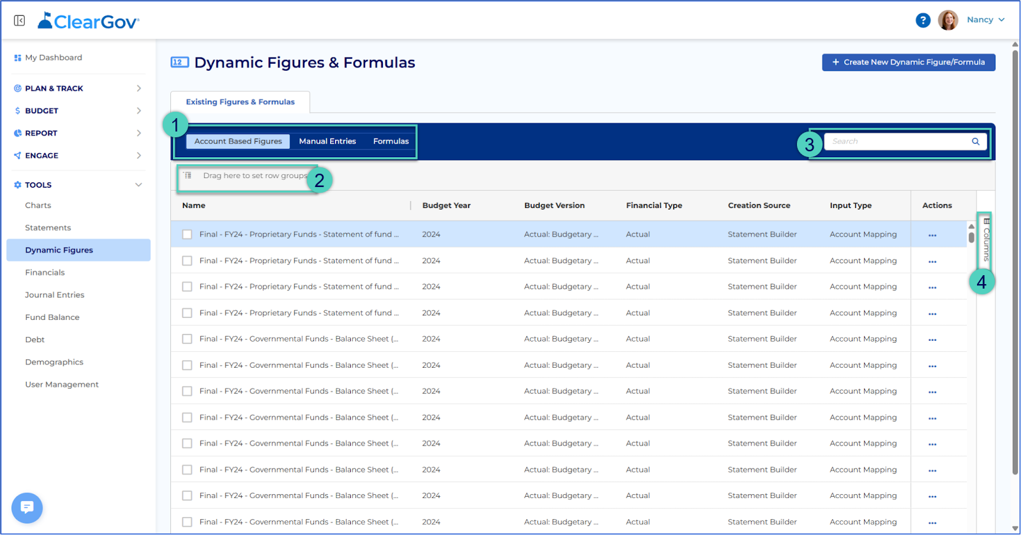Screen dimensions: 1021x535
Task: Click the page scrollbar down arrow
Action: (1015, 529)
